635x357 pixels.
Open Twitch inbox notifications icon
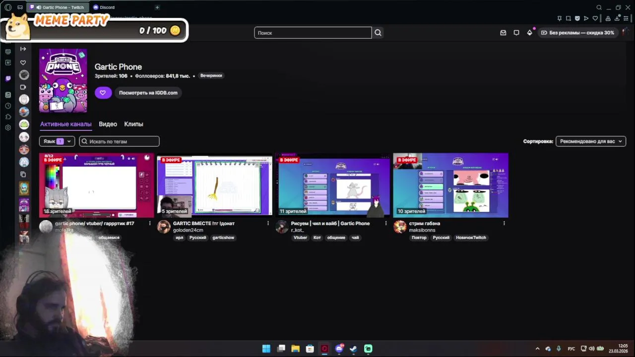(503, 33)
